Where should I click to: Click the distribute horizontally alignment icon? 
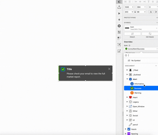click(x=125, y=2)
